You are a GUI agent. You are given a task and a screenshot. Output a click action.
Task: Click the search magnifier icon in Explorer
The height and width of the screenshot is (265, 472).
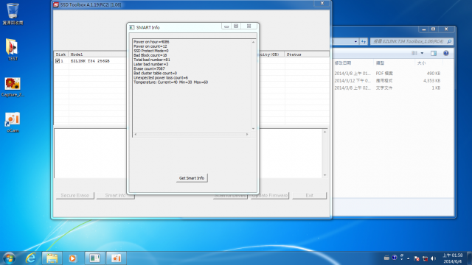pyautogui.click(x=449, y=41)
